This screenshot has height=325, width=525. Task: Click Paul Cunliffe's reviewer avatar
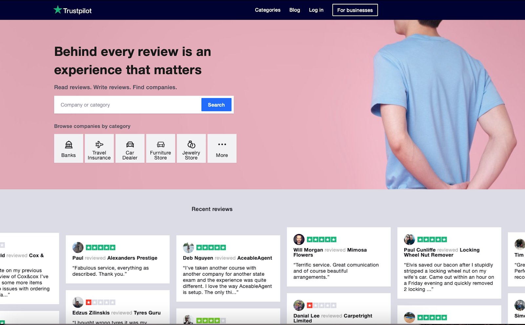(x=409, y=240)
